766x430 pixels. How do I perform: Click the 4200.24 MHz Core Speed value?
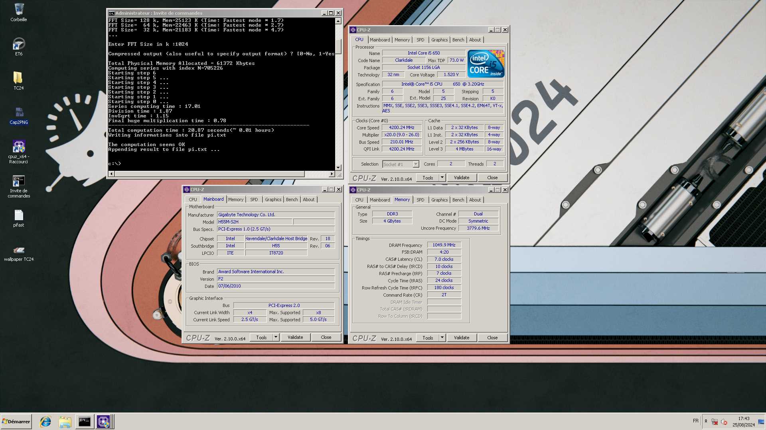click(x=402, y=127)
